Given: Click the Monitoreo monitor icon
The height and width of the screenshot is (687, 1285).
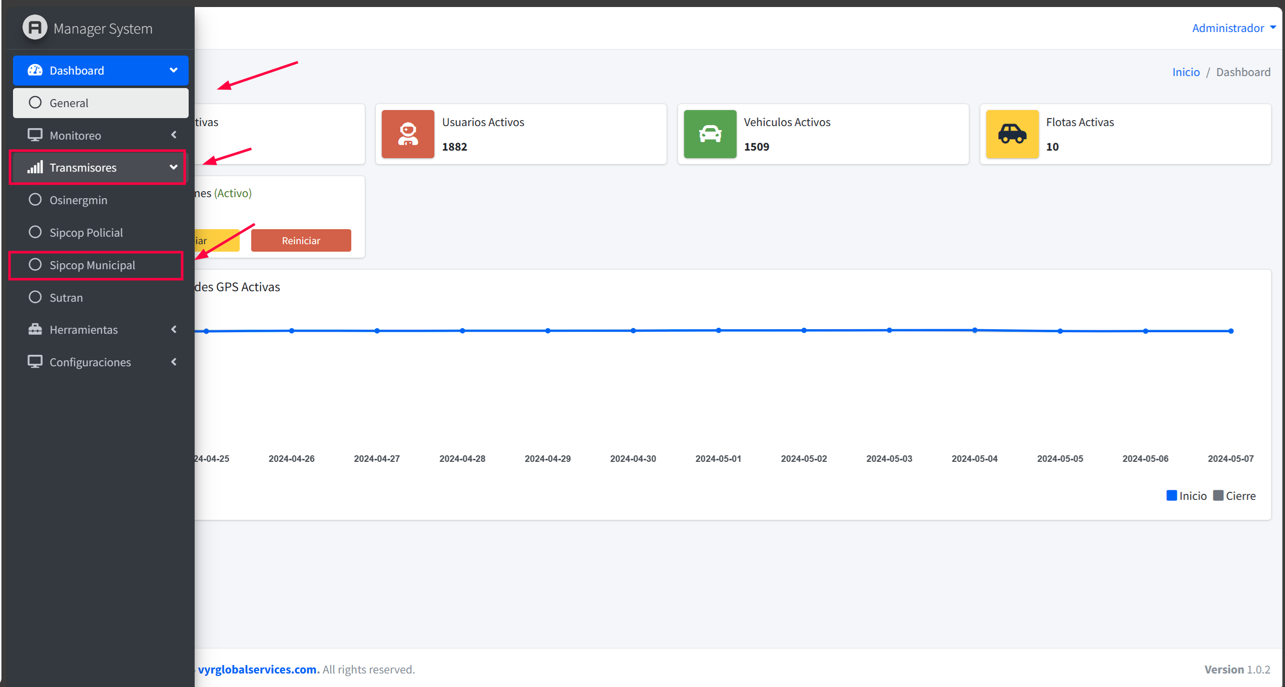Looking at the screenshot, I should (x=35, y=135).
